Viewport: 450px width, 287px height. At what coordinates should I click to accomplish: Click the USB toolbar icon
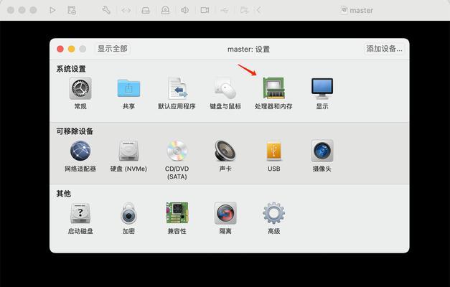point(225,10)
